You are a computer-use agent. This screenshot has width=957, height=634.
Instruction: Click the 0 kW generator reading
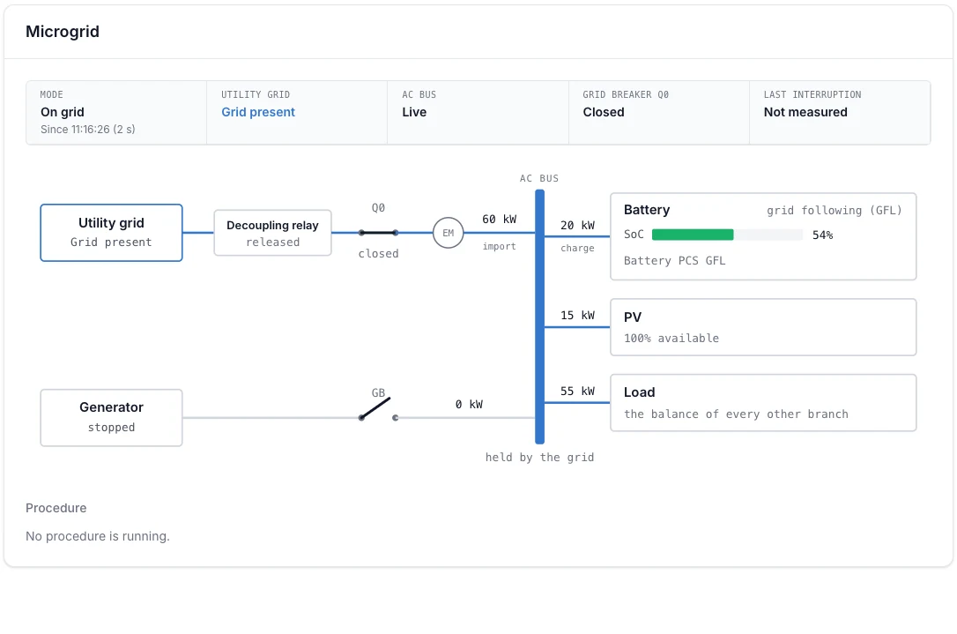click(469, 405)
